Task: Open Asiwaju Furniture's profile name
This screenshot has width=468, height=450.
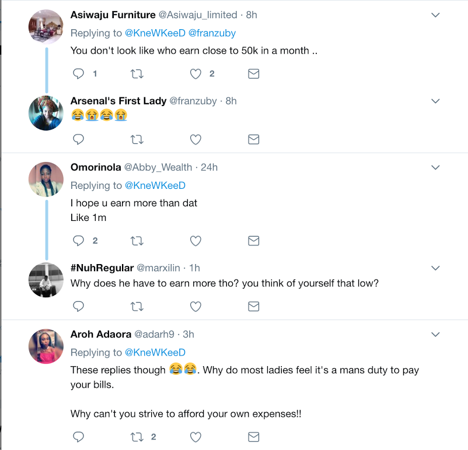Action: coord(113,15)
